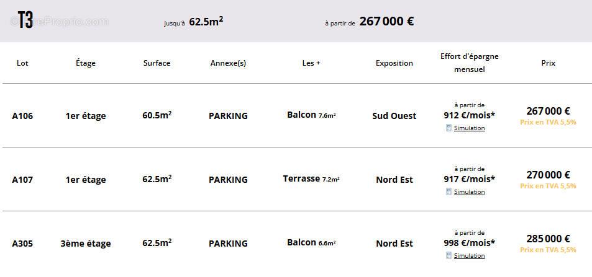Screen dimensions: 592x277
Task: Click the Étage column header
Action: (x=86, y=63)
